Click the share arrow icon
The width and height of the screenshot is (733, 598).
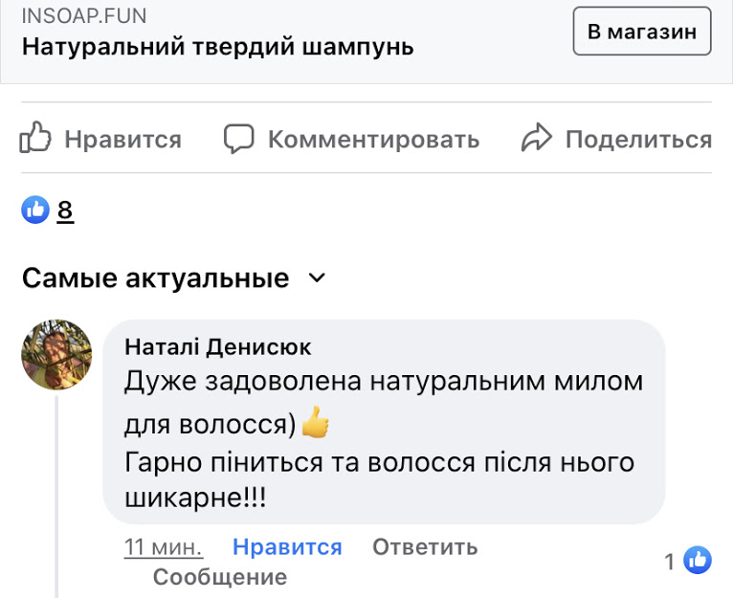[537, 139]
